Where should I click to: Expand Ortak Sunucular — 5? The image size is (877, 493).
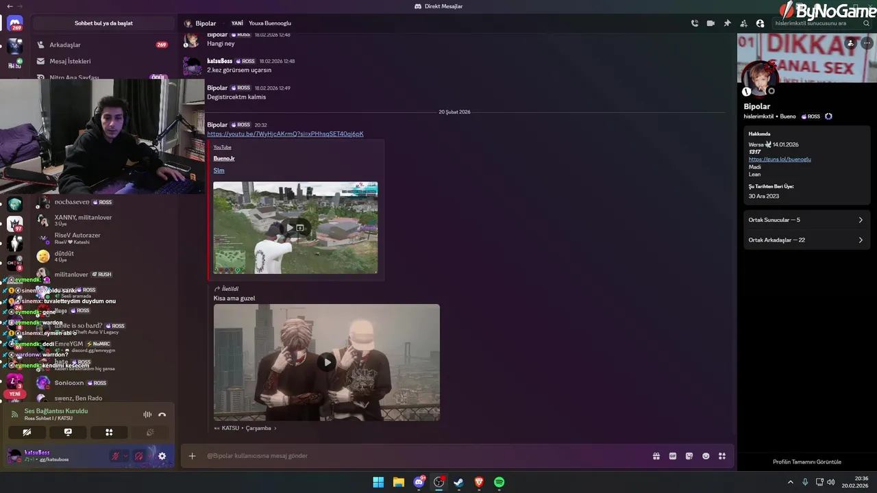[x=806, y=220]
